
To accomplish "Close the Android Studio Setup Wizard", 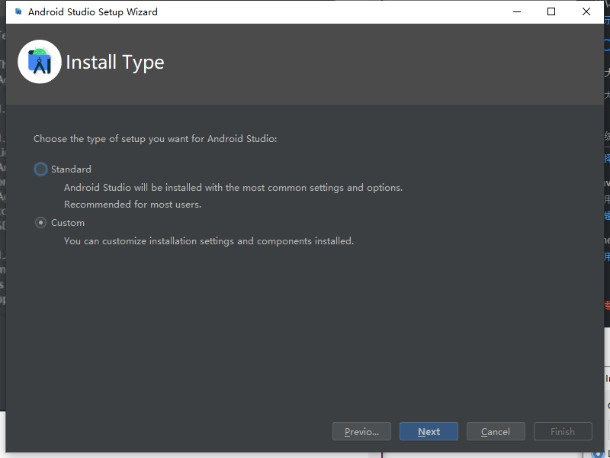I will 586,11.
